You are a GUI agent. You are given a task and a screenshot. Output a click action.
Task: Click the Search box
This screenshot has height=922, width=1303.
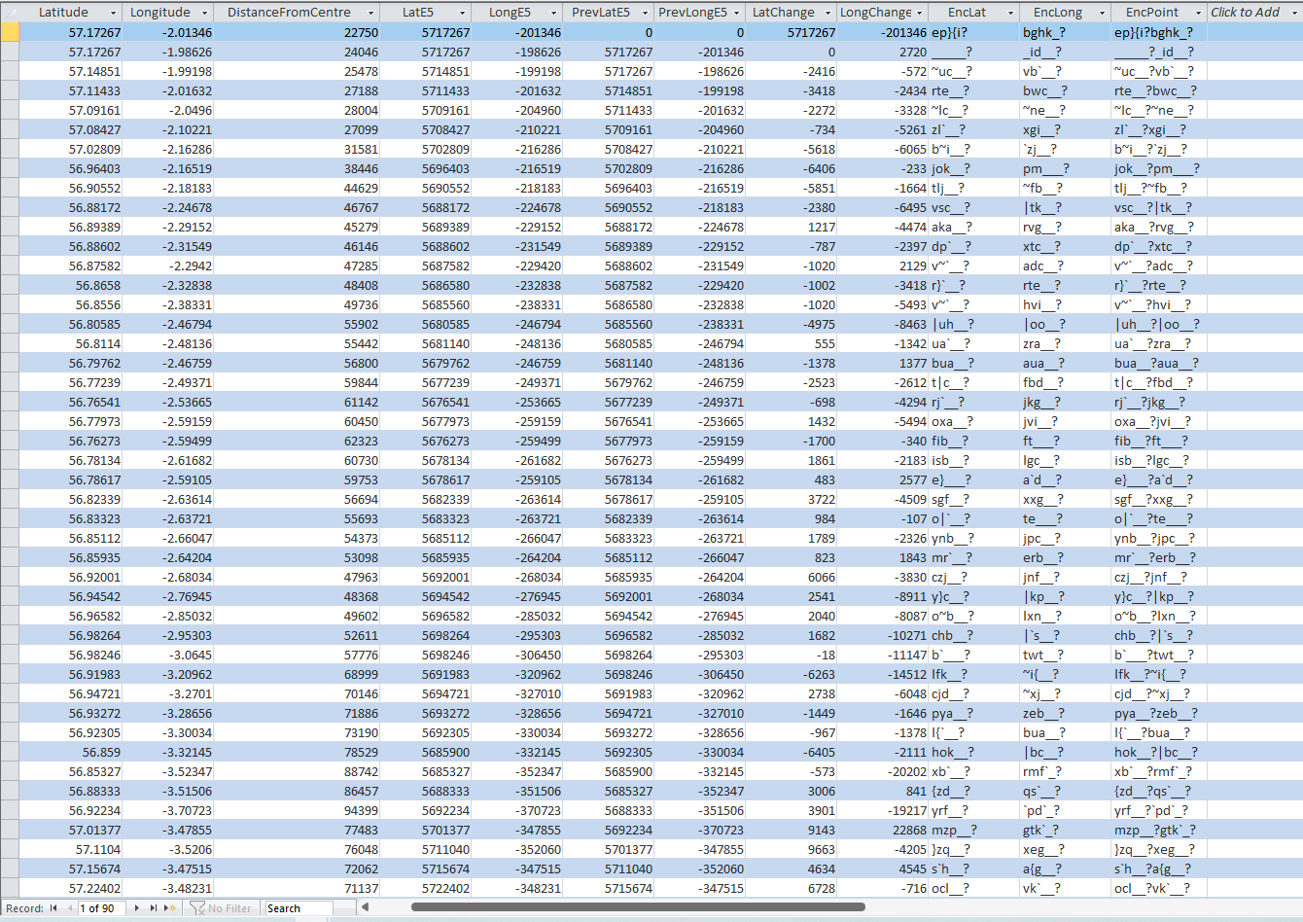(x=299, y=908)
